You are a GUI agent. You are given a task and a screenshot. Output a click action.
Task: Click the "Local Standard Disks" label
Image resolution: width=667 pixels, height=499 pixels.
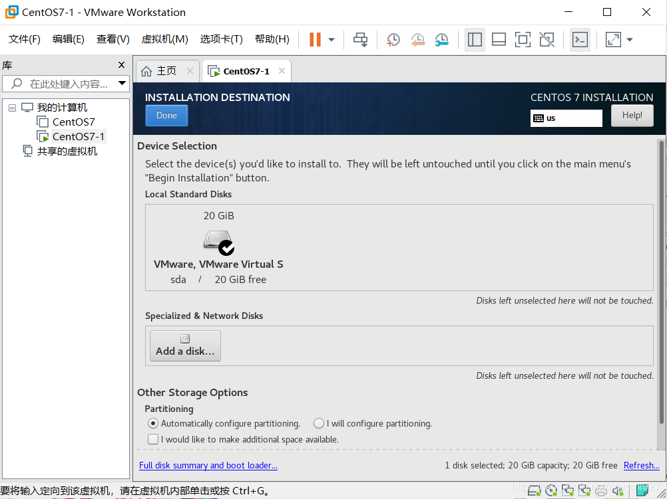point(188,194)
